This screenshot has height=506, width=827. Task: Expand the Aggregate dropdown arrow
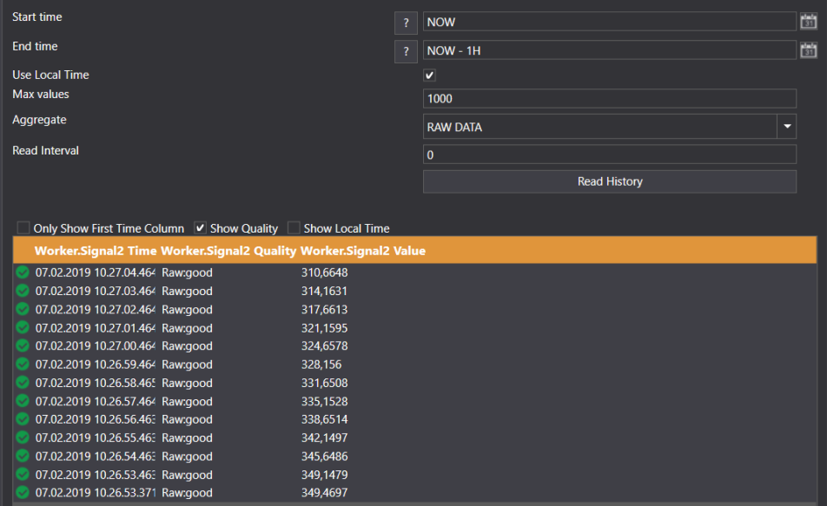coord(786,127)
